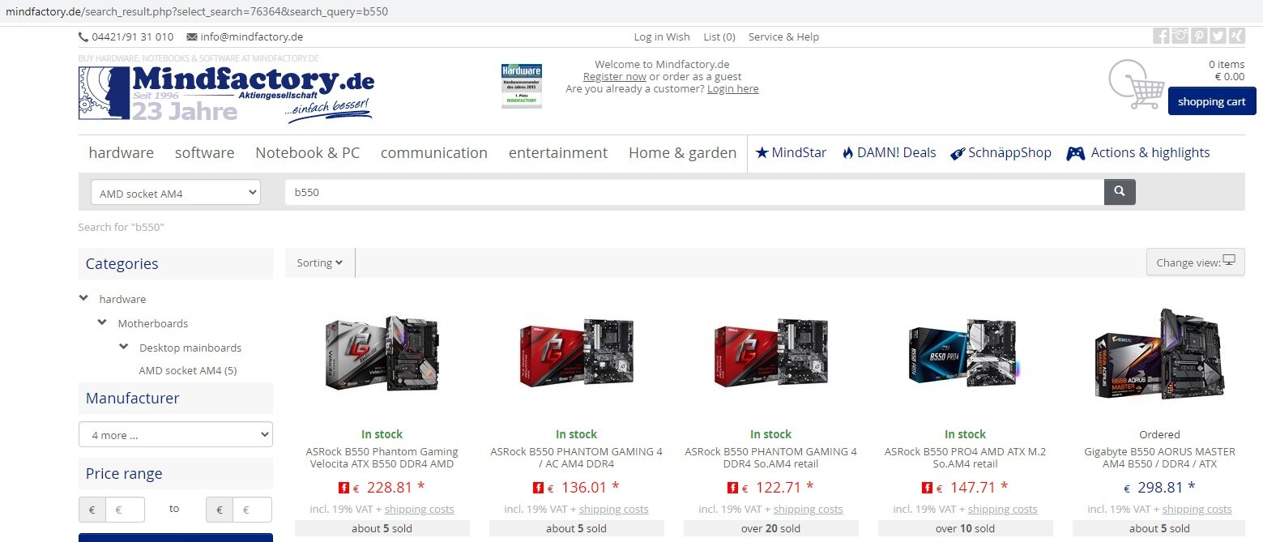Open the entertainment menu
Screen dimensions: 1263x542
point(558,152)
